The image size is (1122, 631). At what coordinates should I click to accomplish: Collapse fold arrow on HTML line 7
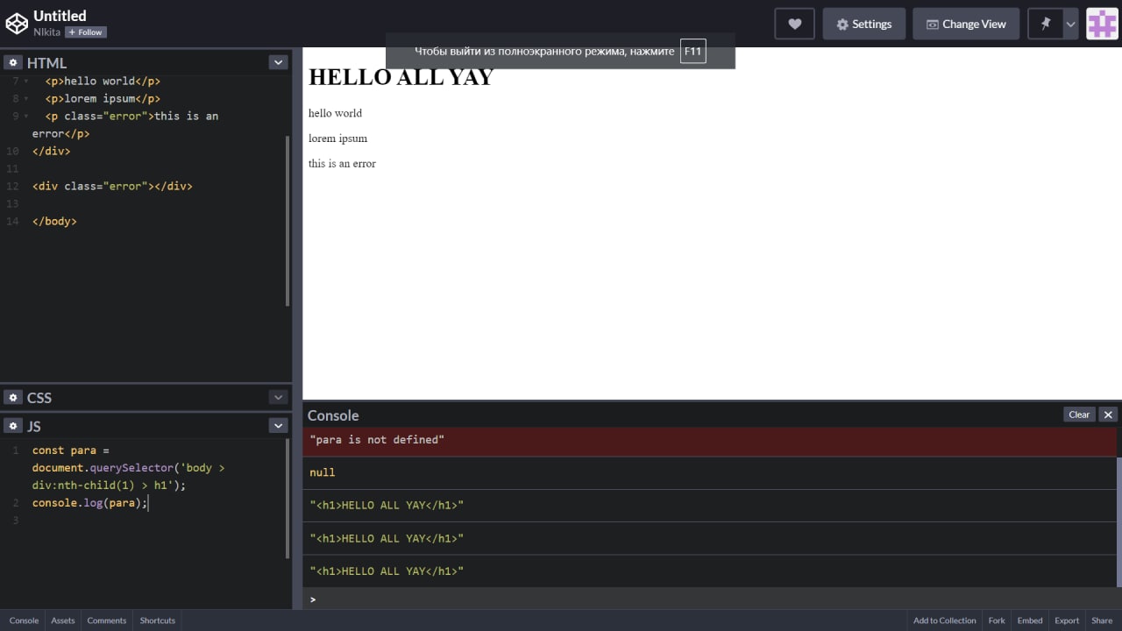click(x=25, y=81)
